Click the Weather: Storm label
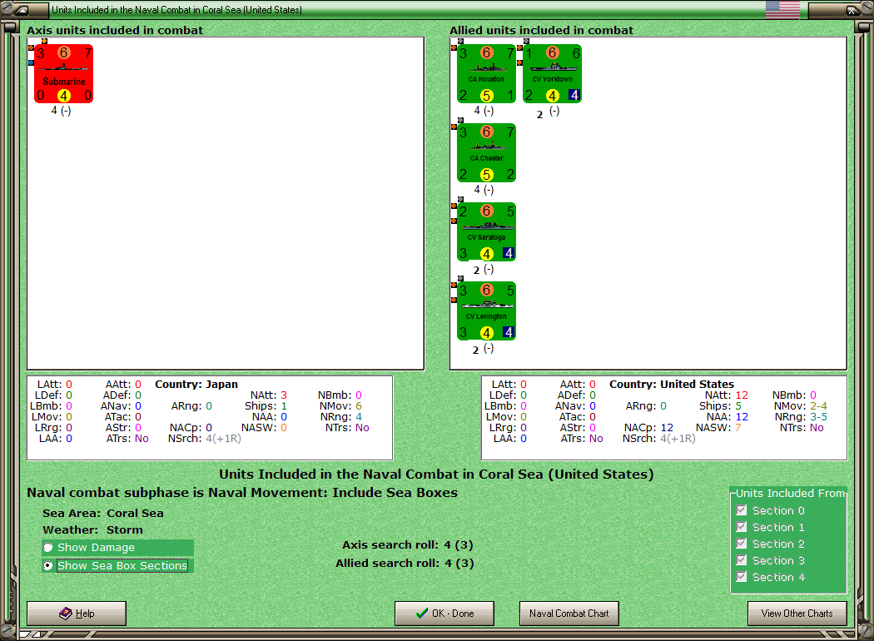The width and height of the screenshot is (874, 641). (92, 529)
